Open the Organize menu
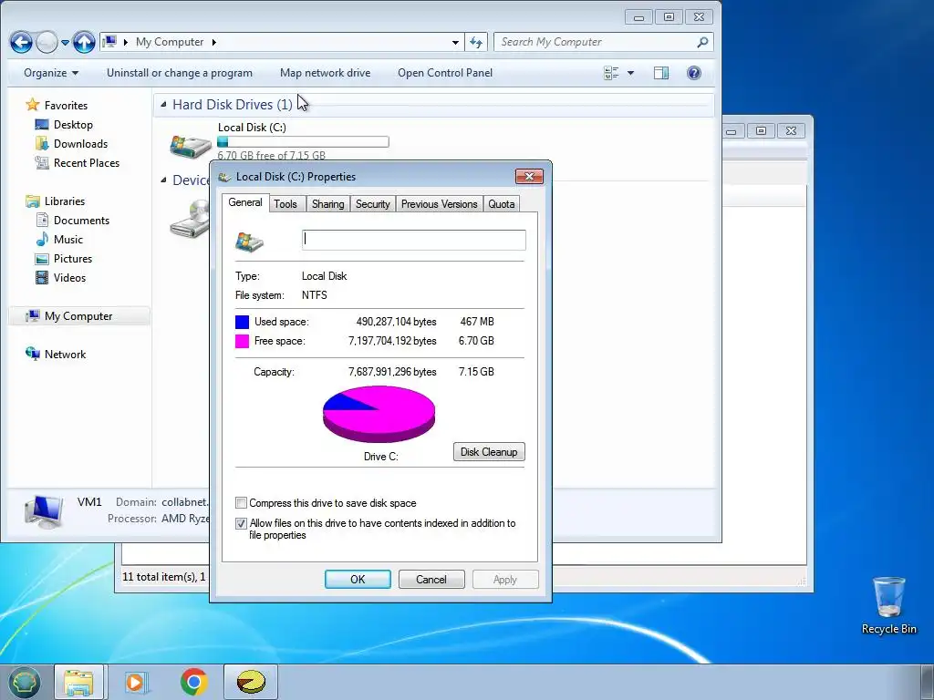 (51, 73)
